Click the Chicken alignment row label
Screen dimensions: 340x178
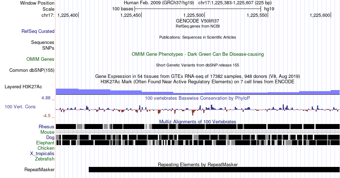[46, 148]
